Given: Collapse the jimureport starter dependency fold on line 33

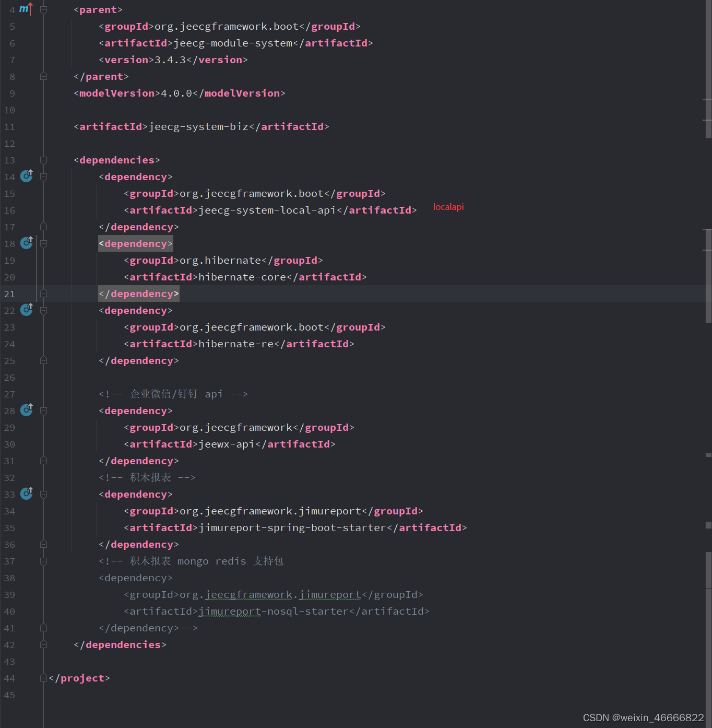Looking at the screenshot, I should pos(44,495).
